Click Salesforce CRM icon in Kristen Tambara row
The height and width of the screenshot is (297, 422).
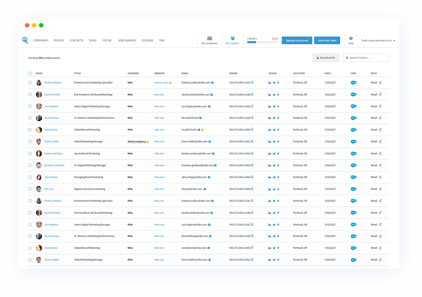pos(354,154)
